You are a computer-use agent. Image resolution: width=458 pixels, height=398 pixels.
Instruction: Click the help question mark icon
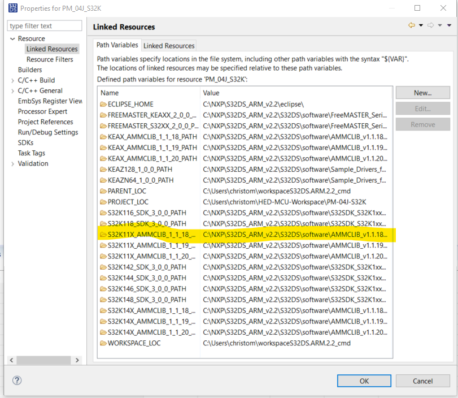17,380
